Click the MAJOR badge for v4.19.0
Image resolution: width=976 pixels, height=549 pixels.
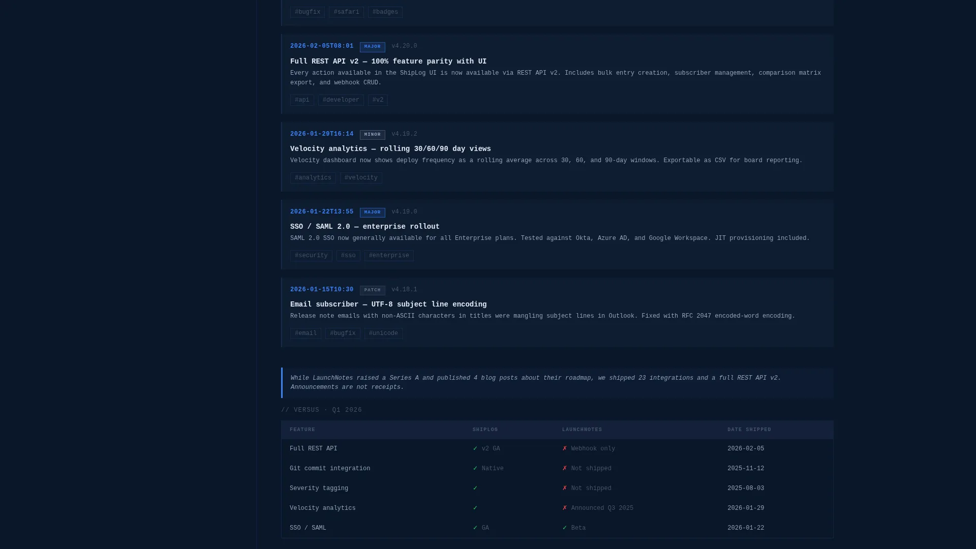(x=373, y=212)
